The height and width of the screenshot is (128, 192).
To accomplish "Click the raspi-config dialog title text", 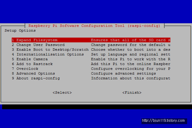I will (x=94, y=26).
